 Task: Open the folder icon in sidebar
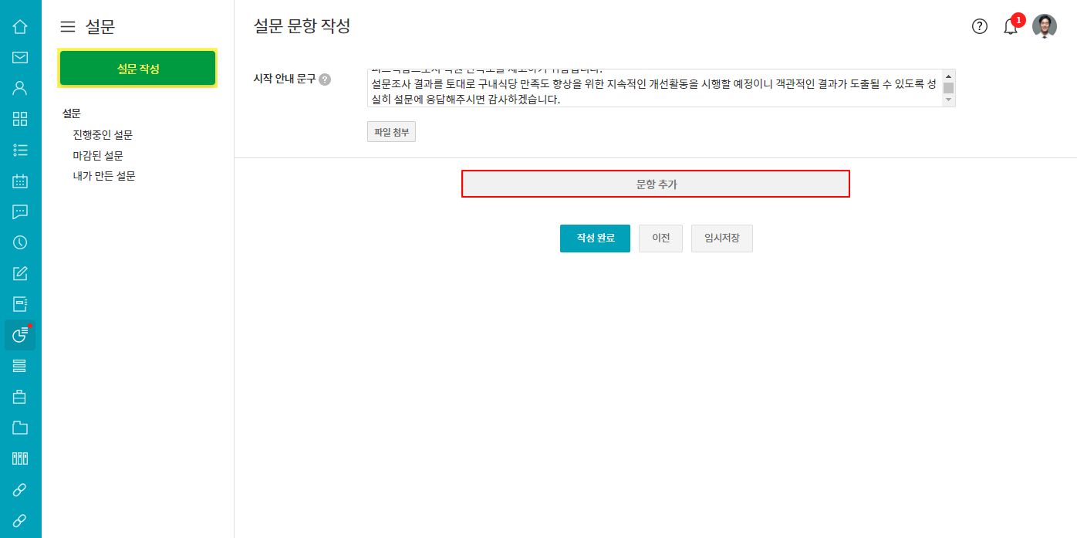point(20,428)
